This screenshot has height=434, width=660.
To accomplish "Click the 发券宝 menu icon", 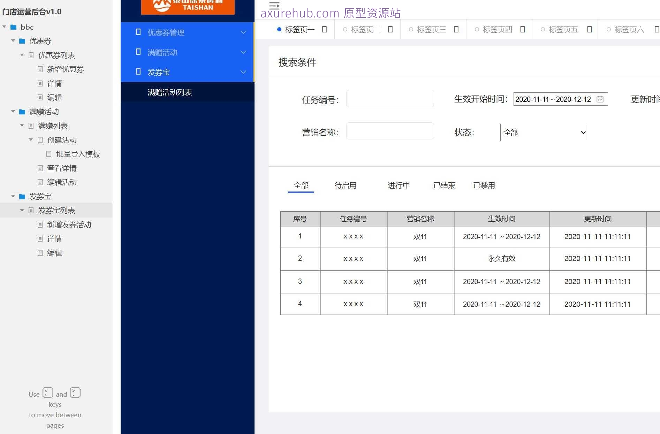I will [x=138, y=72].
